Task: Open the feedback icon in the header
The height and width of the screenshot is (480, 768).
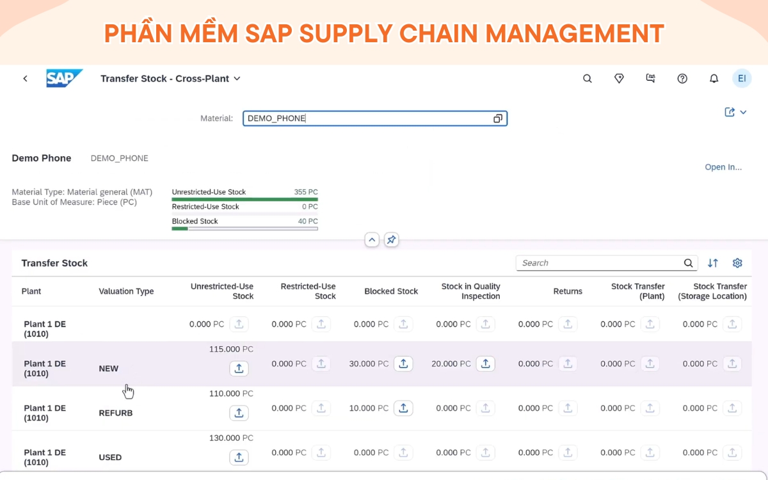Action: coord(650,79)
